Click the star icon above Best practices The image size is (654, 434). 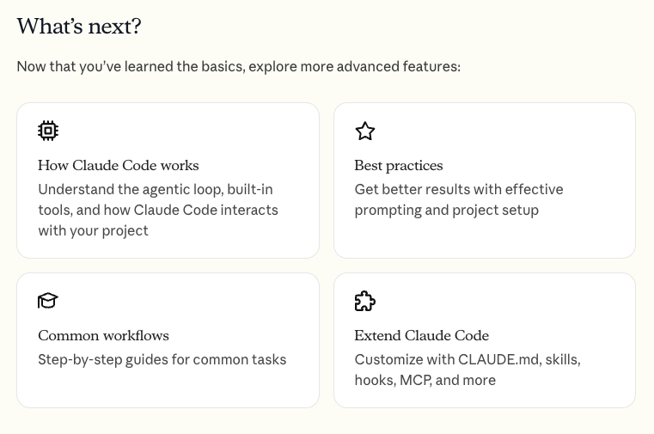[365, 131]
